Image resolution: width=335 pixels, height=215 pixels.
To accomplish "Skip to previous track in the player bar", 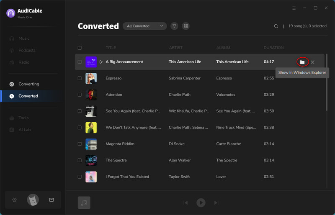I will coord(186,202).
